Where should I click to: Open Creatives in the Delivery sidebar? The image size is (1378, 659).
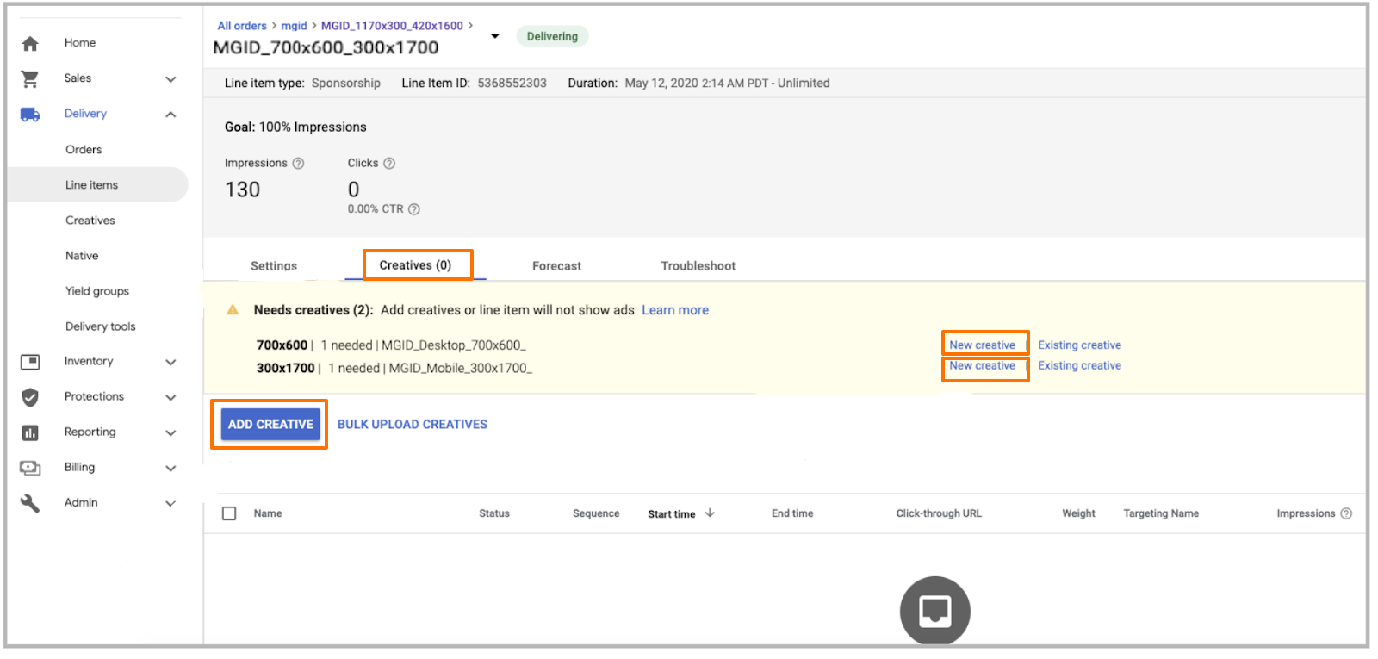click(x=90, y=221)
